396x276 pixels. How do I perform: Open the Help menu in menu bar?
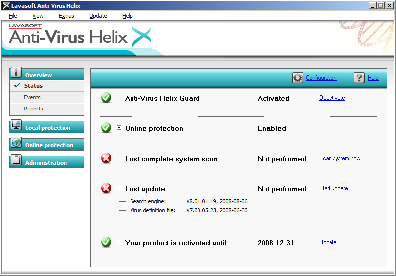tap(128, 16)
